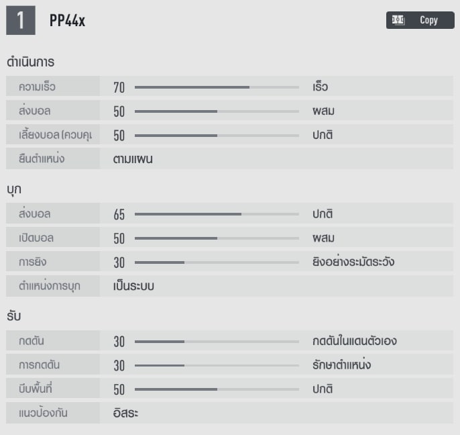The height and width of the screenshot is (435, 460).
Task: Select the ยืนตำแหน่ง value ตามแผน
Action: click(133, 160)
